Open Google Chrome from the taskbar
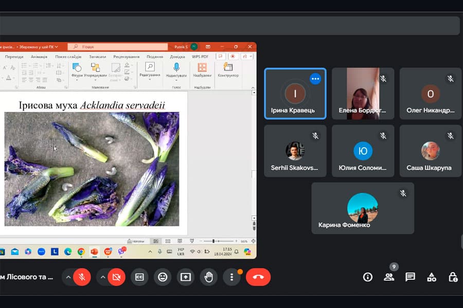This screenshot has height=308, width=463. [81, 252]
